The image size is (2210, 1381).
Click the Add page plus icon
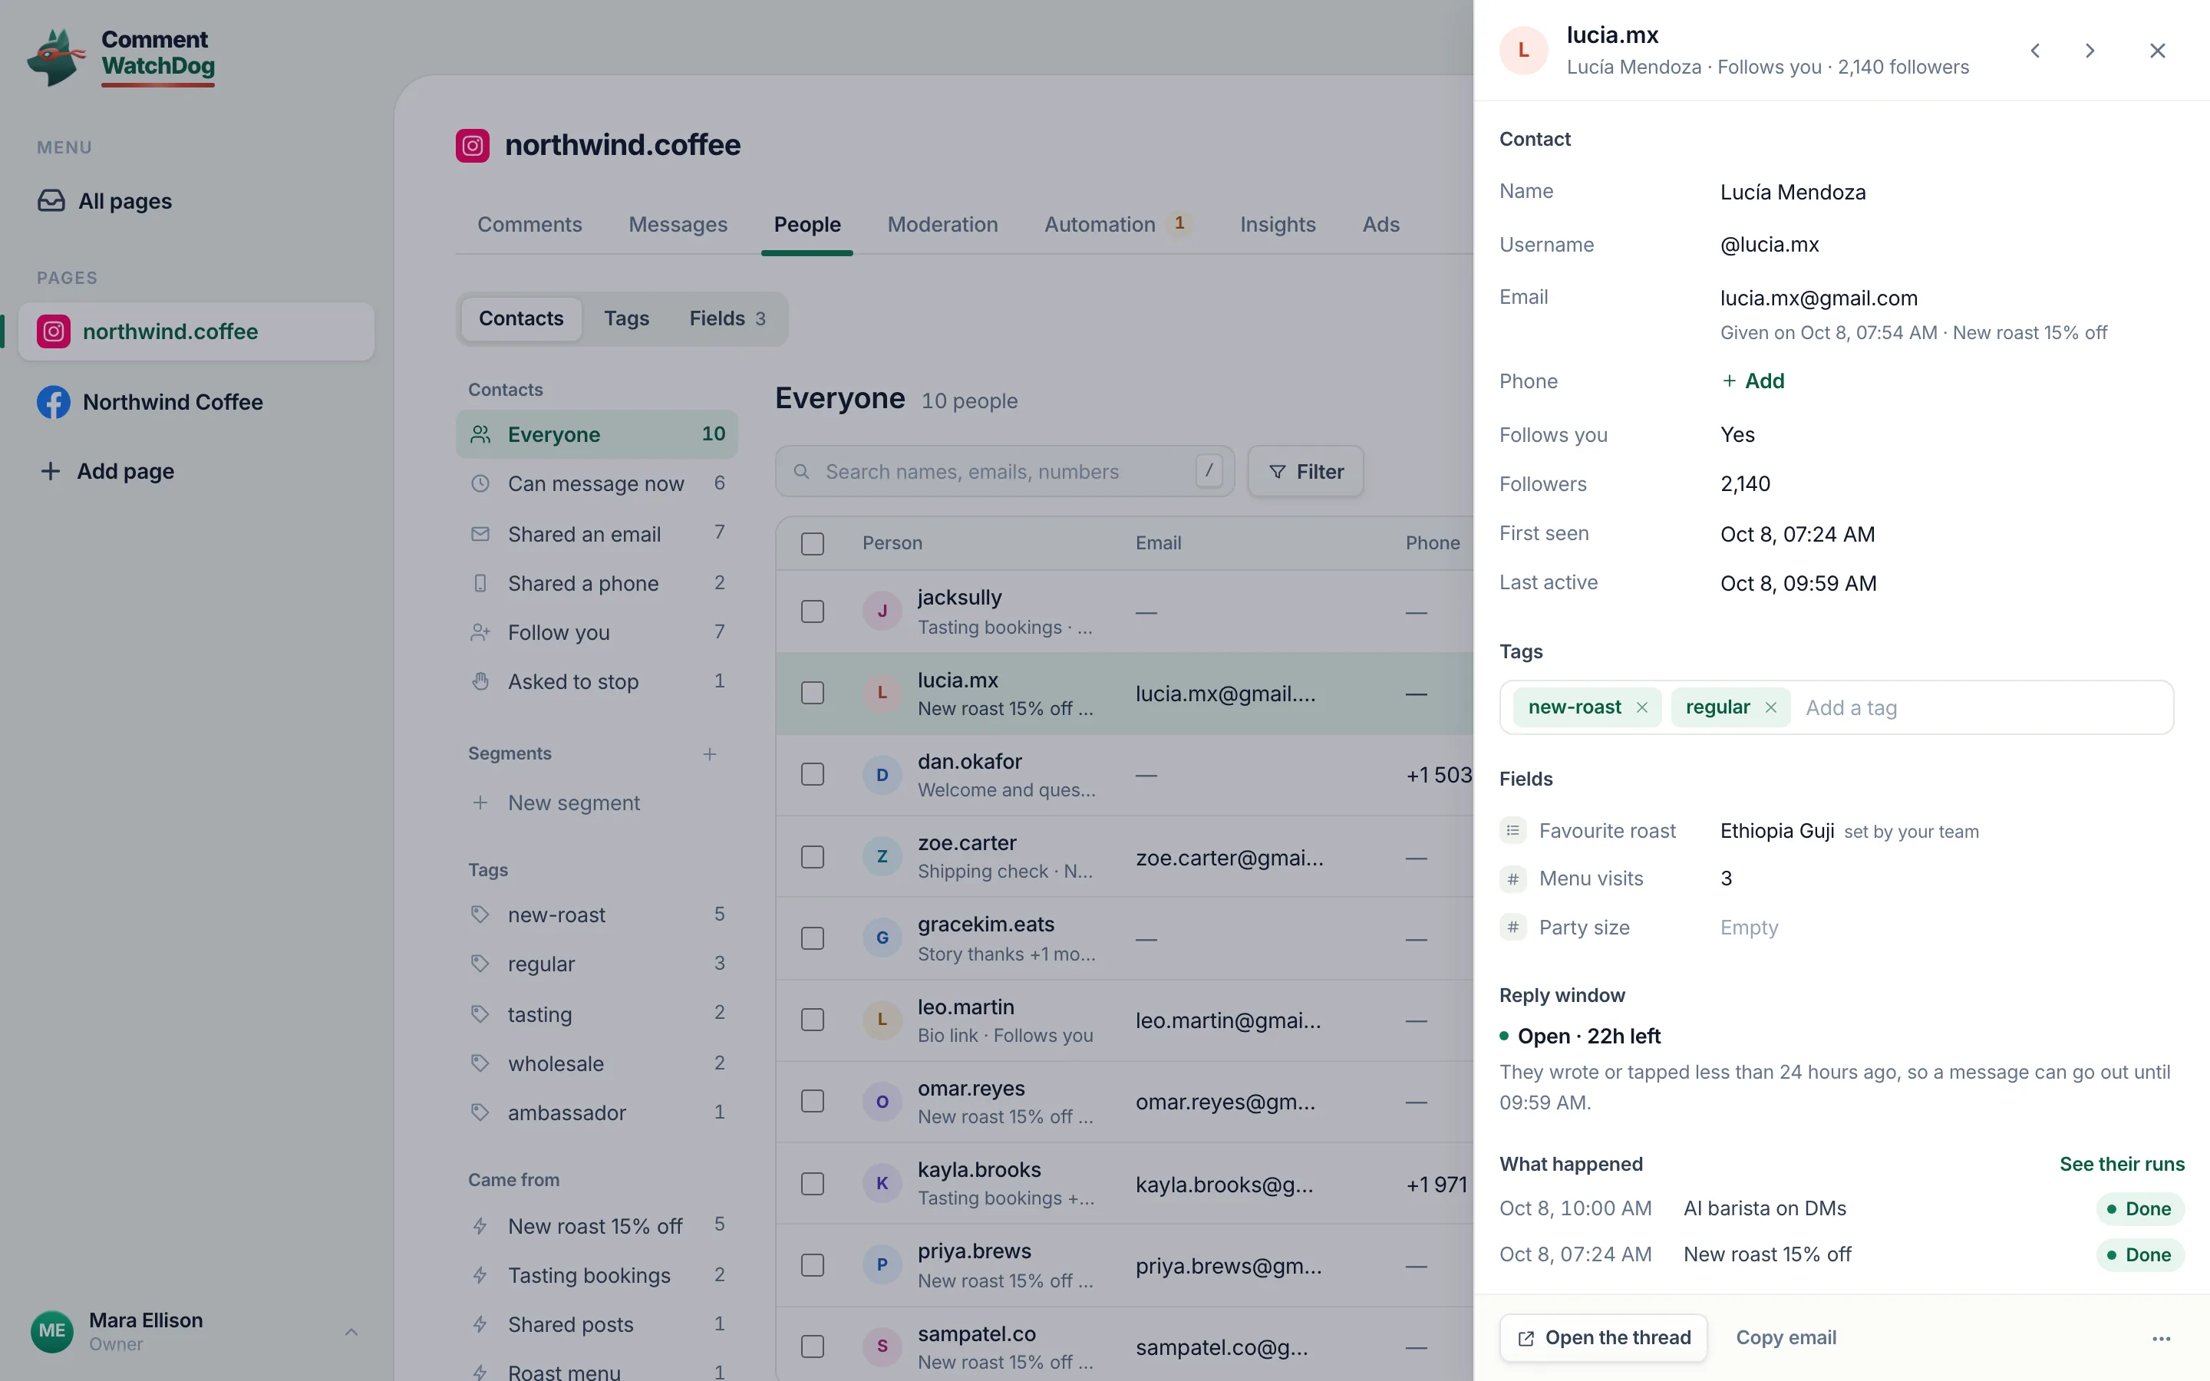(x=50, y=471)
